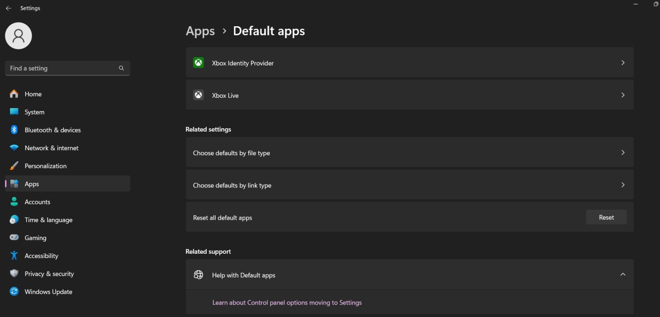Open Windows Update settings

click(x=48, y=292)
